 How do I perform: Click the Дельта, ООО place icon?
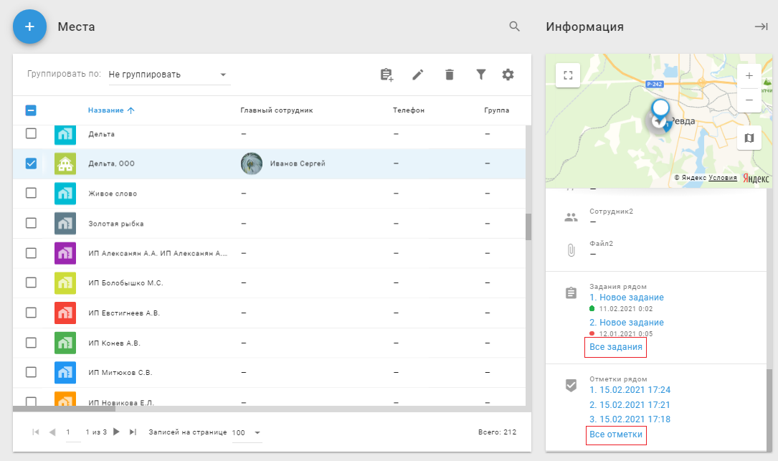[x=65, y=163]
